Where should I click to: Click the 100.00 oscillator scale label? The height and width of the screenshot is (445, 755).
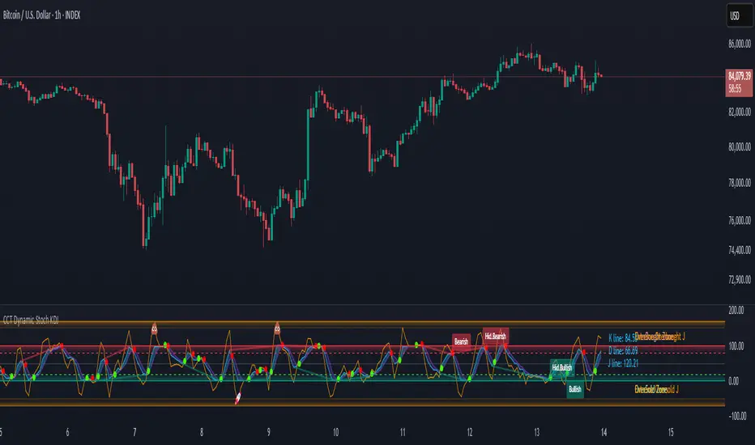tap(736, 346)
